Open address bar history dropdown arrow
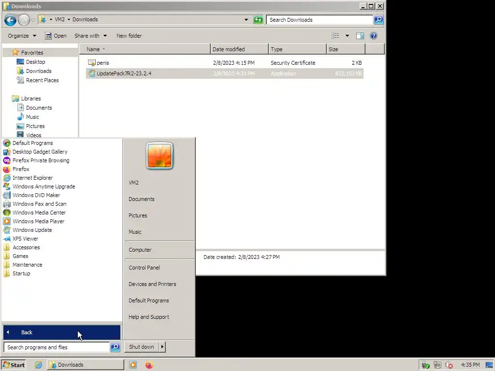 click(246, 19)
